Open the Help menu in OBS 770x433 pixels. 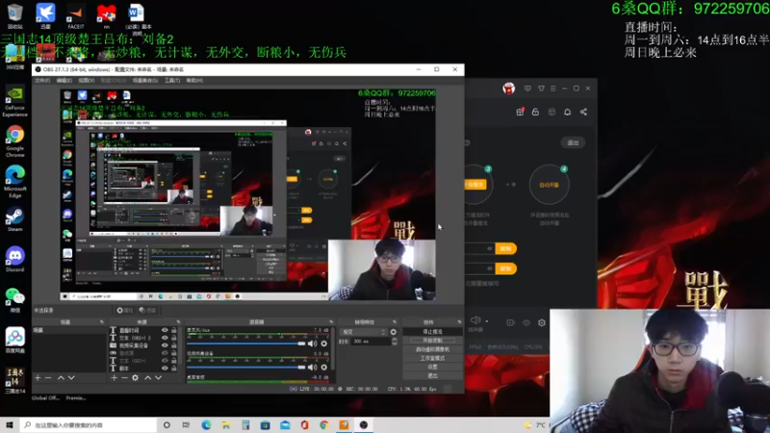[x=194, y=80]
